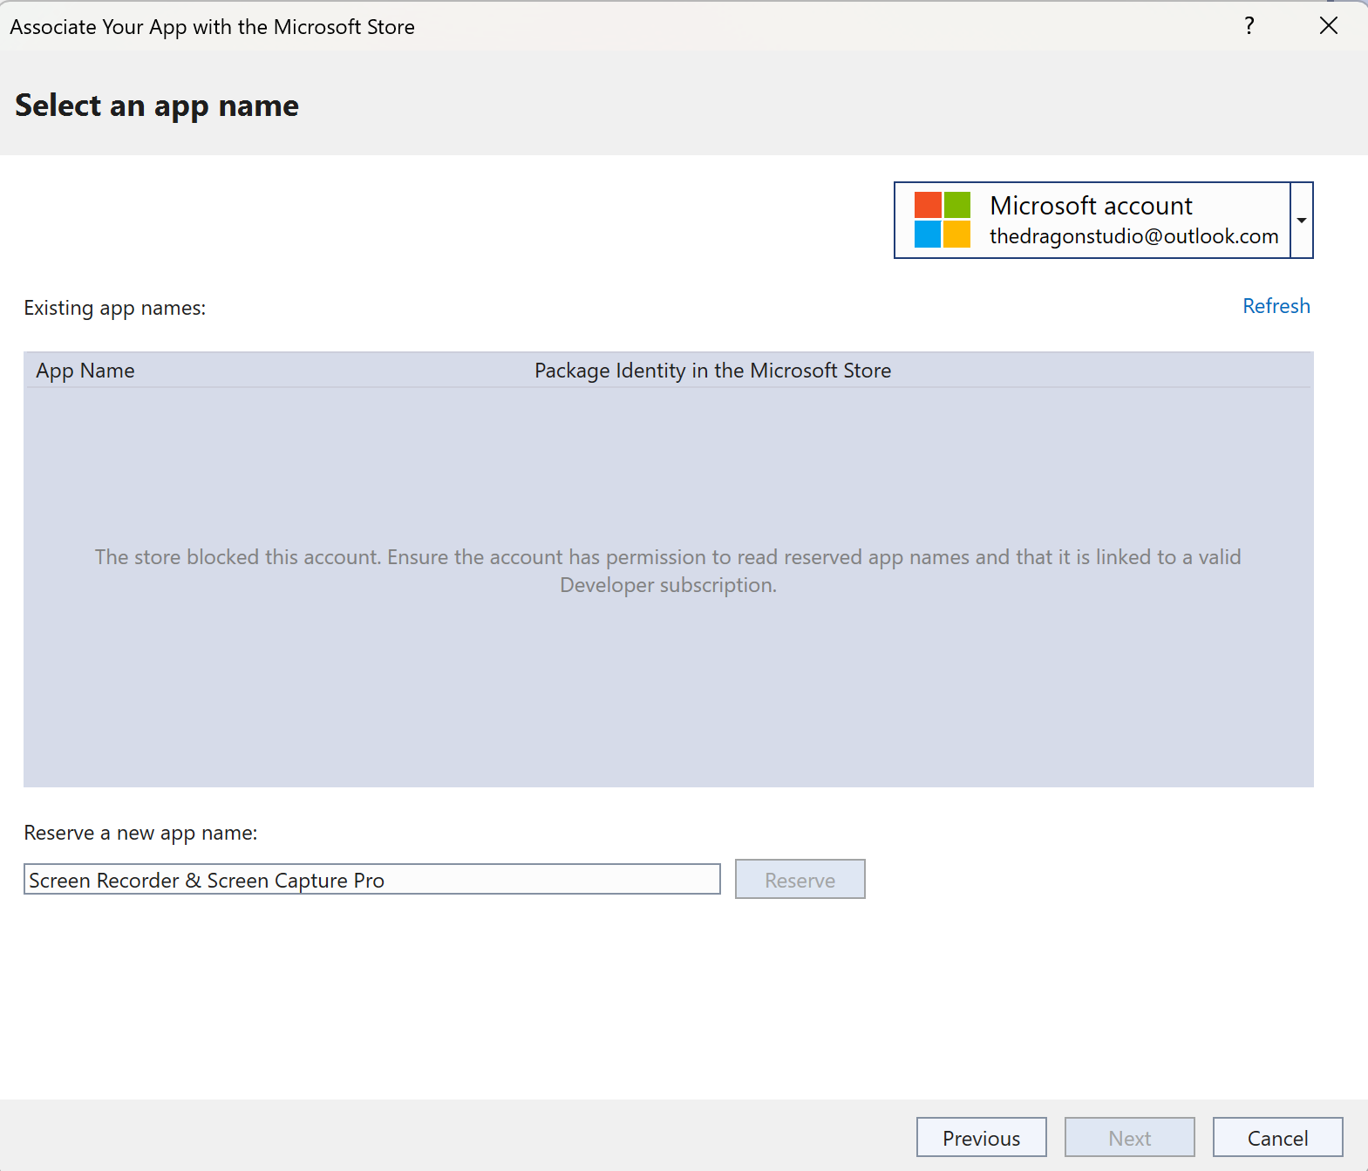Open help with the question mark button

1249,25
